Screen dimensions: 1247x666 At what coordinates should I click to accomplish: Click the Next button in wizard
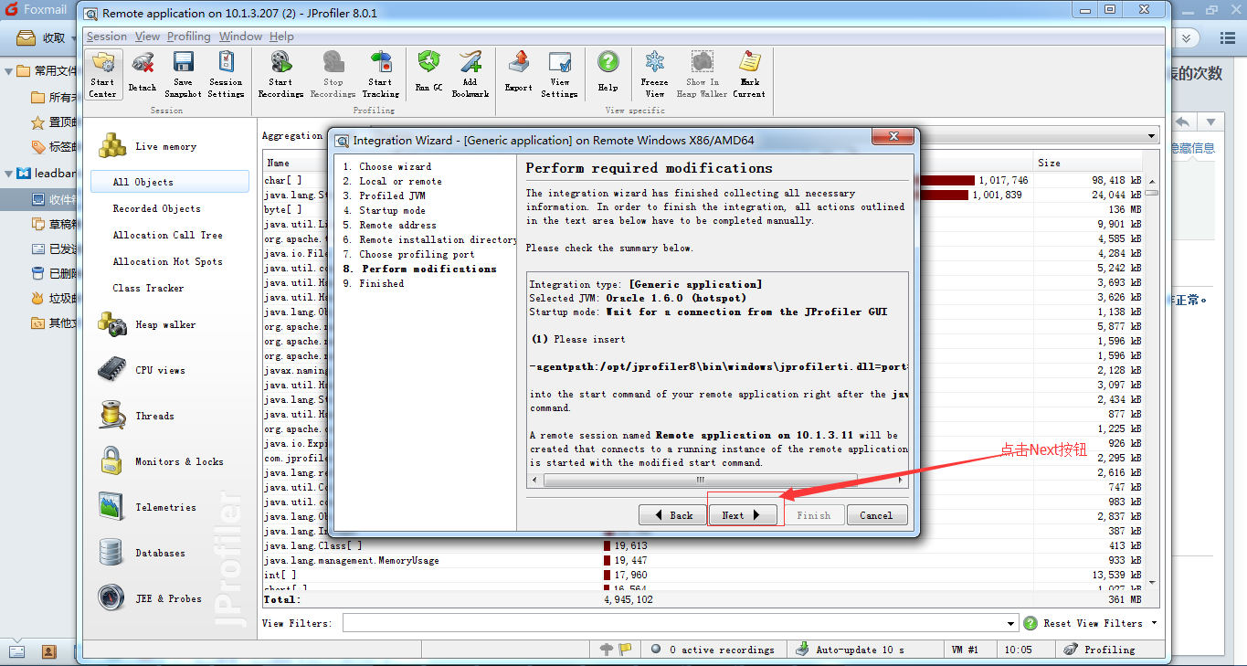(x=742, y=515)
